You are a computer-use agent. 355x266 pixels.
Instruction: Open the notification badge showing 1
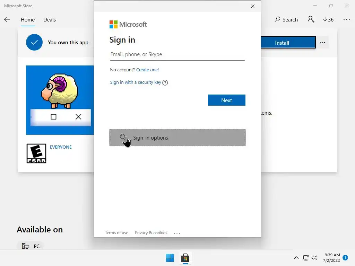(x=345, y=258)
